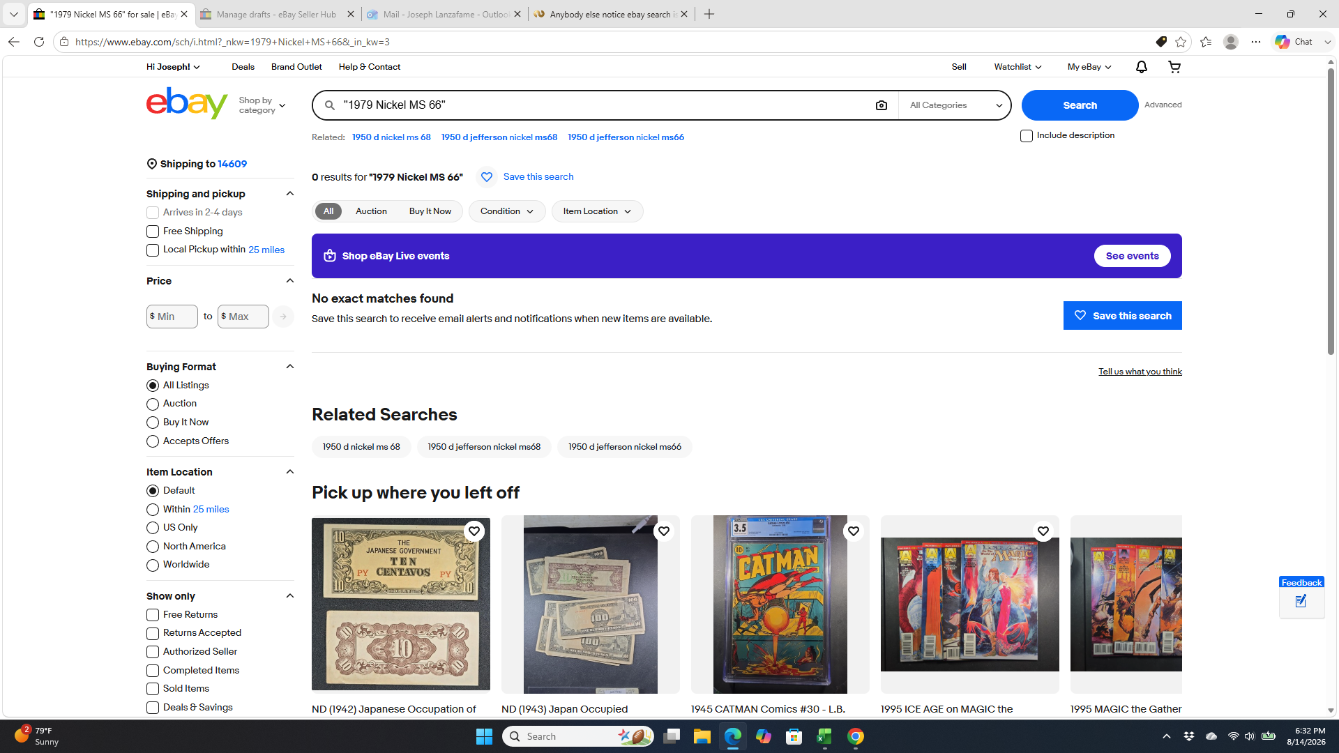Open Tell us what you think link
The image size is (1339, 753).
click(1140, 372)
